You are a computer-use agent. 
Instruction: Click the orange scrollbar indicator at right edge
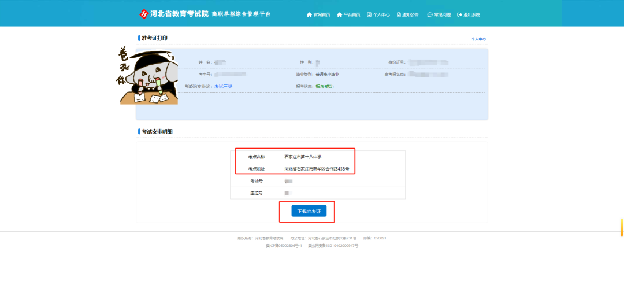coord(622,227)
